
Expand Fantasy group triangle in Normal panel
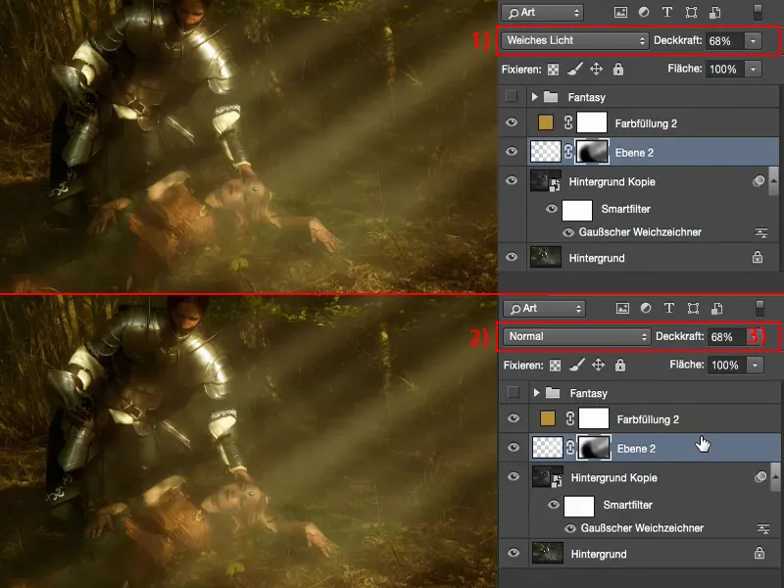(536, 393)
